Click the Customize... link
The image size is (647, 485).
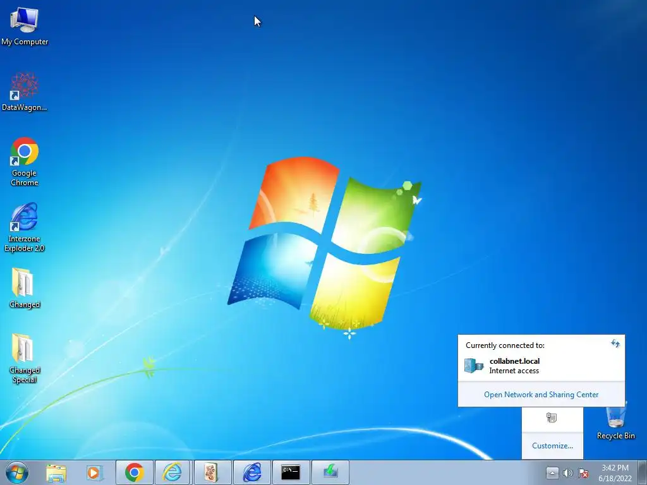552,446
